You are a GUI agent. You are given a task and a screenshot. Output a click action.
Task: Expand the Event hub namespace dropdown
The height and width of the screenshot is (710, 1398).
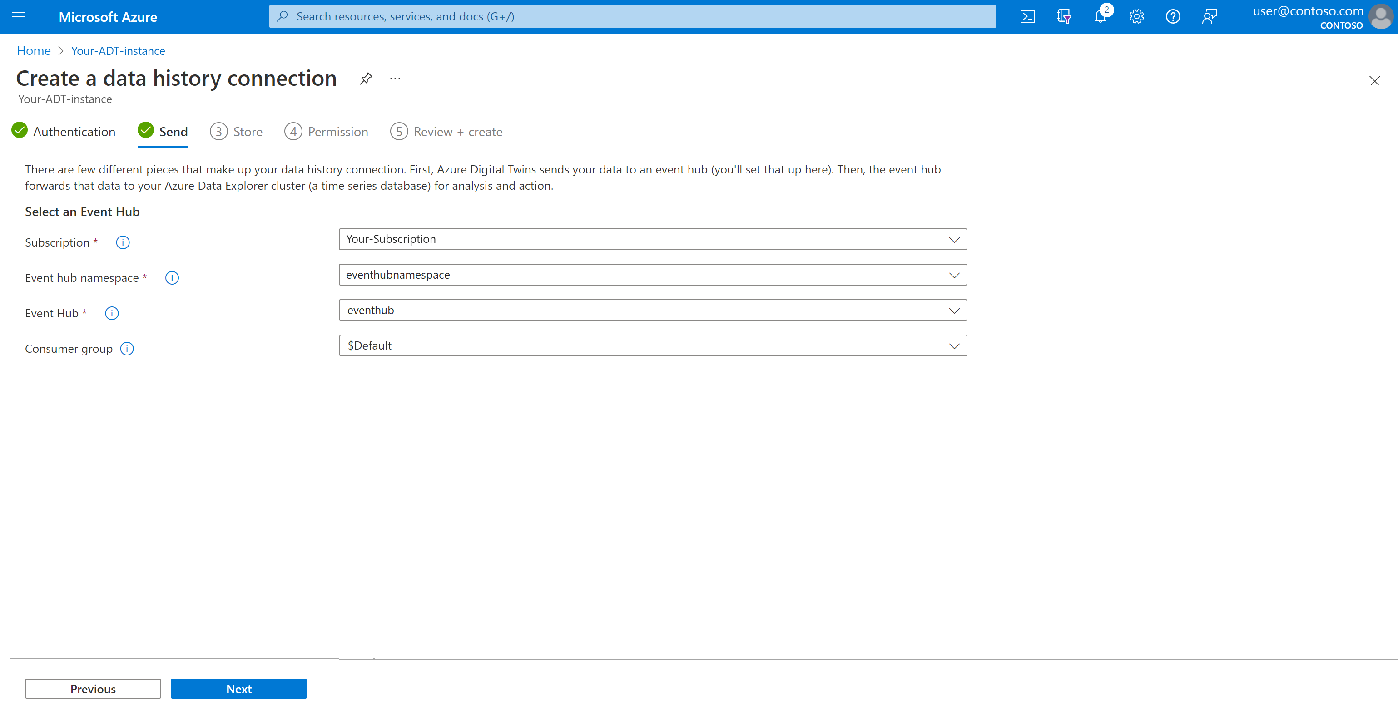point(652,275)
